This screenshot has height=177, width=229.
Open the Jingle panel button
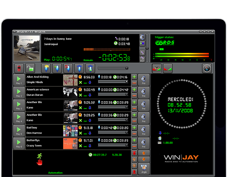[144, 169]
